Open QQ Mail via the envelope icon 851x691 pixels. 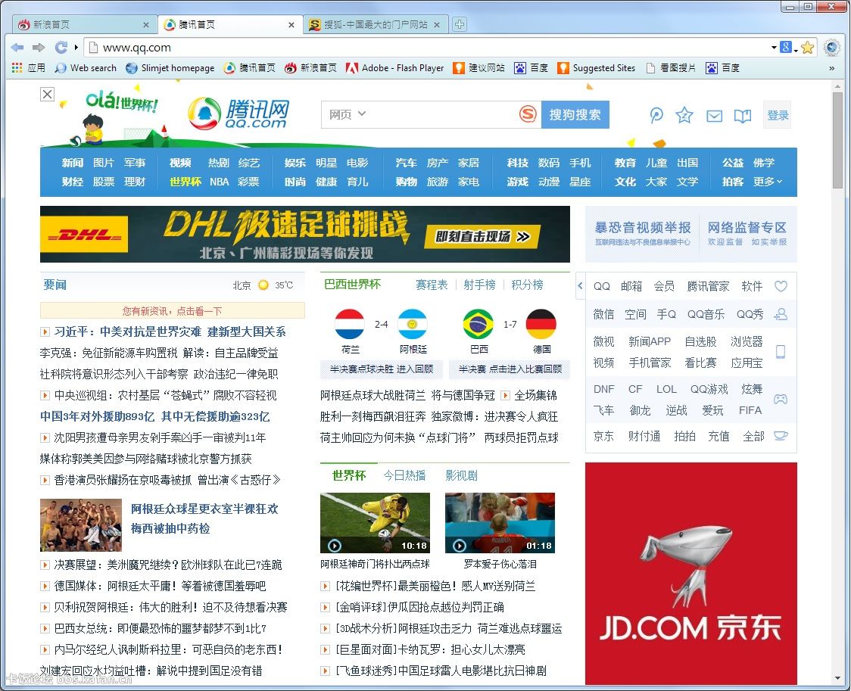point(712,116)
